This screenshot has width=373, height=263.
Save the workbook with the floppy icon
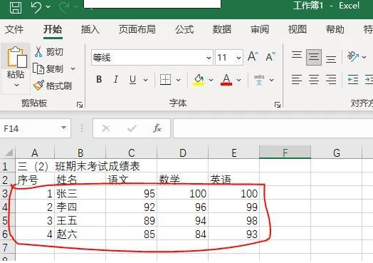pyautogui.click(x=16, y=7)
